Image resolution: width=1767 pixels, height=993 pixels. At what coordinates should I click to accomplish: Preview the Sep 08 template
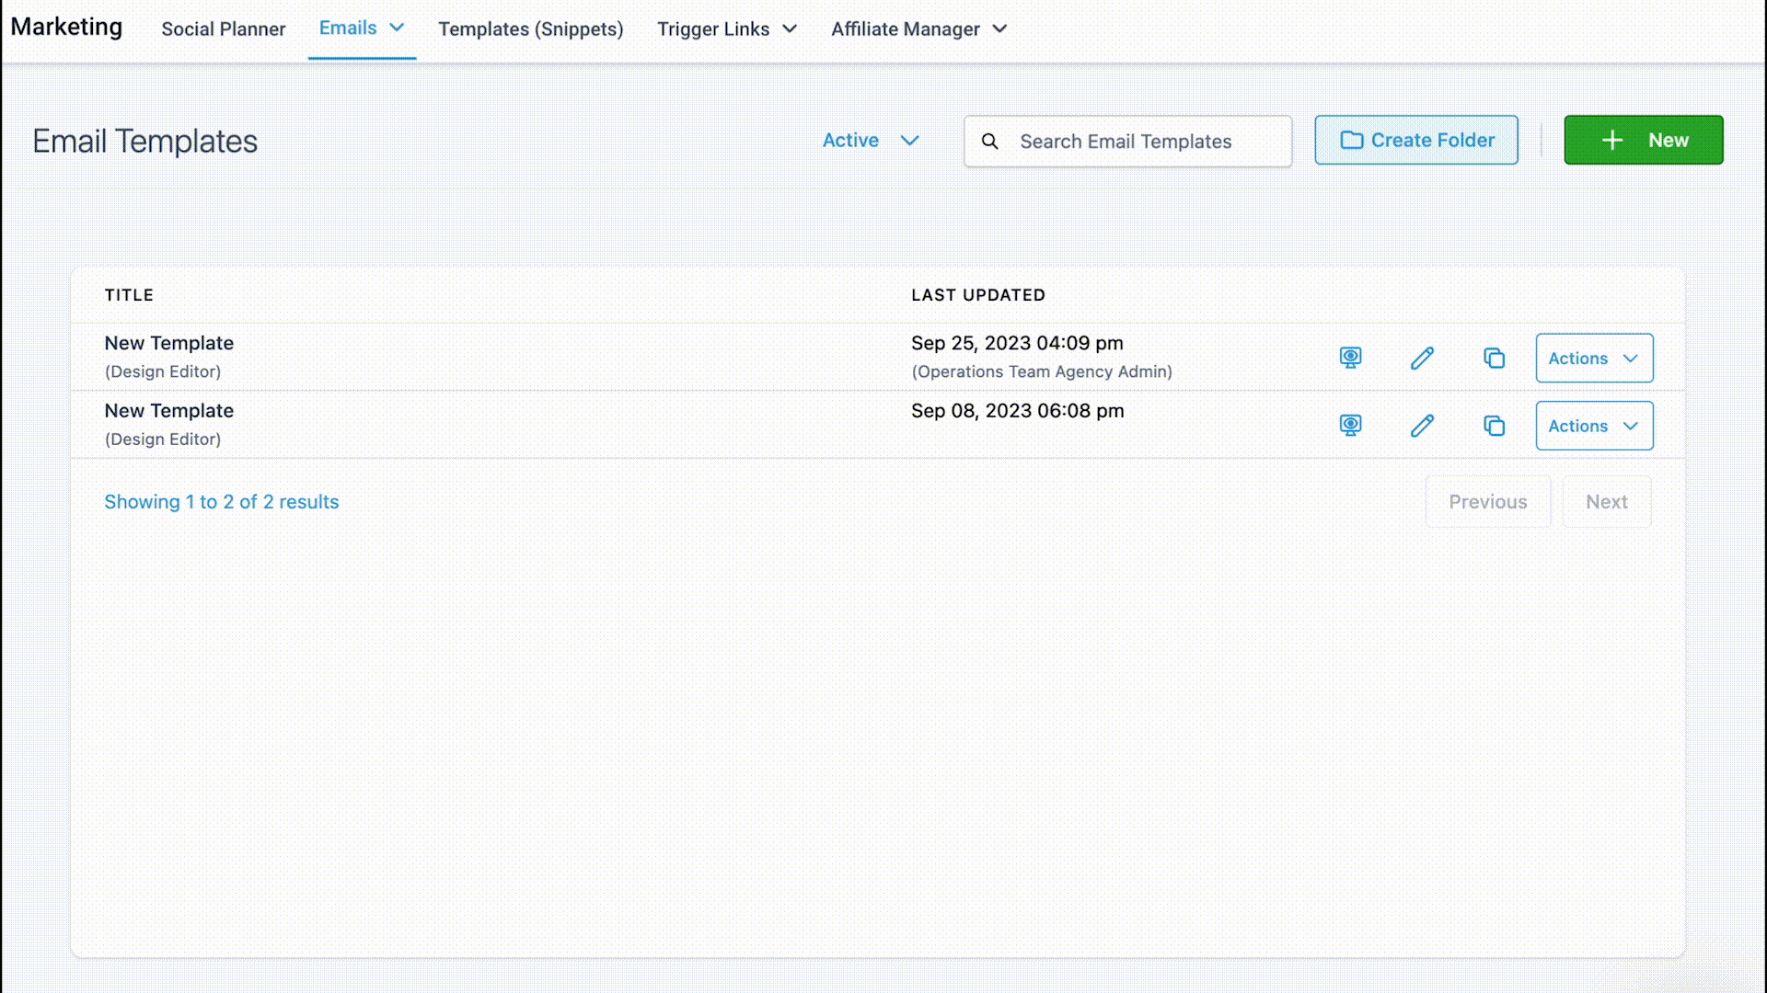pyautogui.click(x=1350, y=426)
